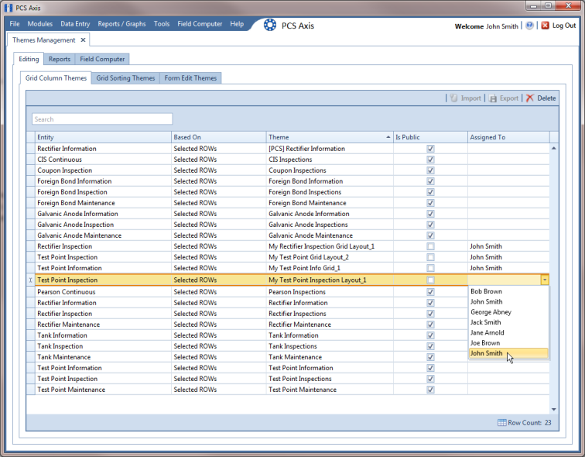Screen dimensions: 585x457
Task: Choose Joe Brown from the dropdown list
Action: click(508, 342)
